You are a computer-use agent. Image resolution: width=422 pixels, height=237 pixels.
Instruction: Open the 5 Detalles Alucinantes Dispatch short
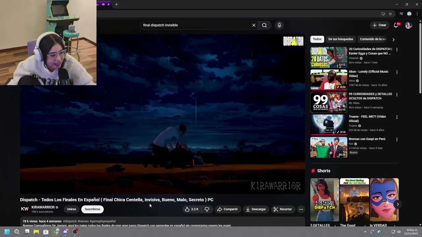coord(324,200)
